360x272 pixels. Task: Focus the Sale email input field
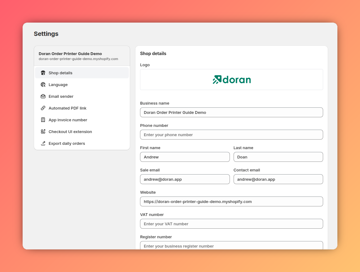(x=185, y=179)
